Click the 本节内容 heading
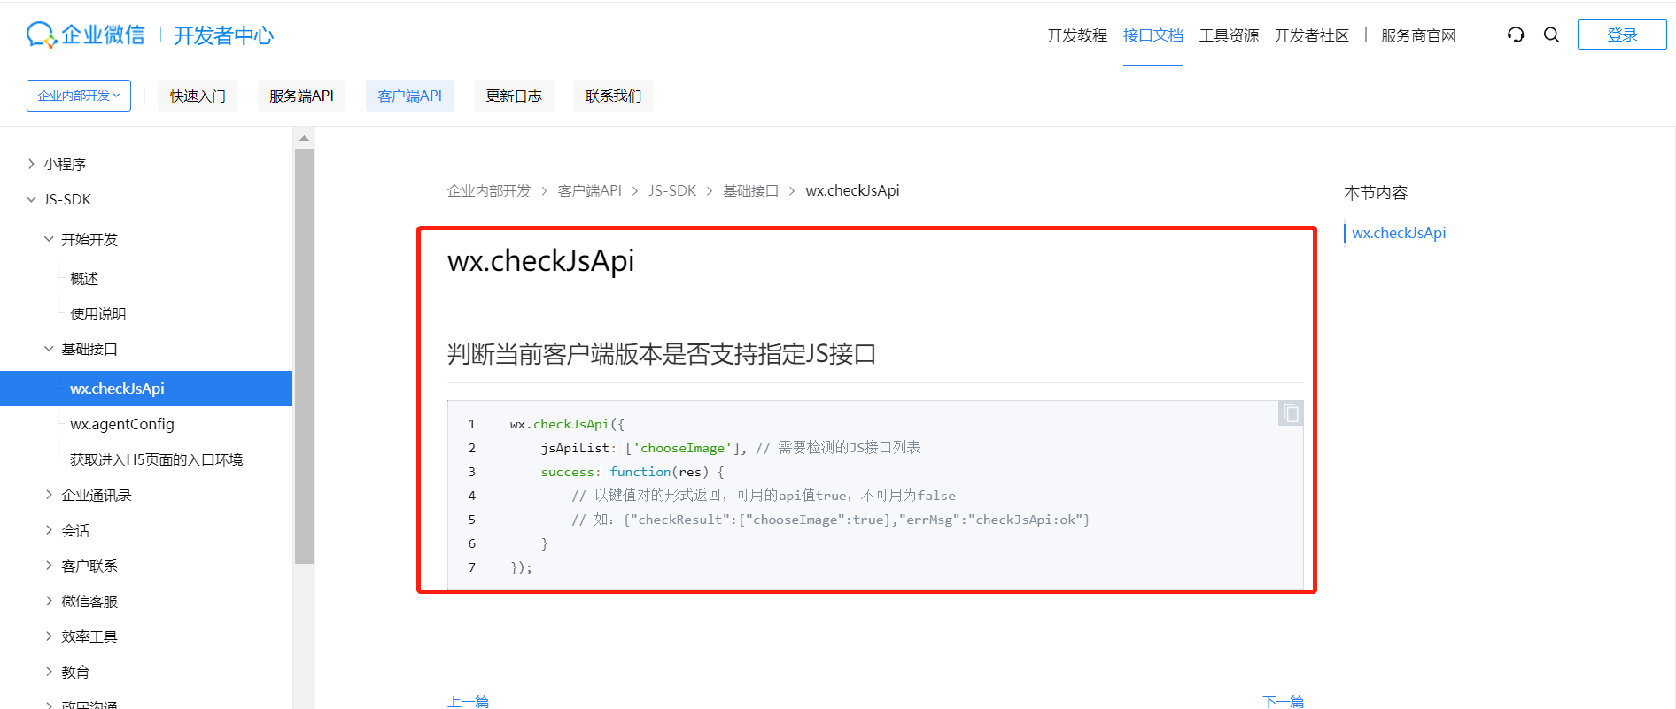This screenshot has width=1676, height=709. 1376,192
